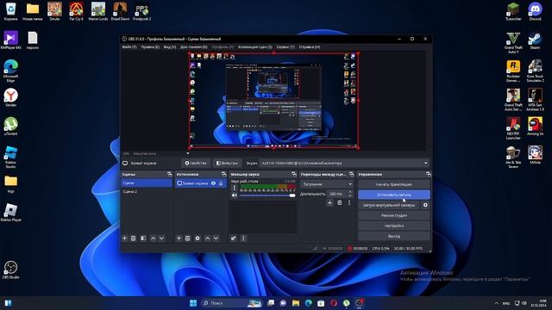Open the Сервис menu
Image resolution: width=552 pixels, height=310 pixels.
point(285,46)
